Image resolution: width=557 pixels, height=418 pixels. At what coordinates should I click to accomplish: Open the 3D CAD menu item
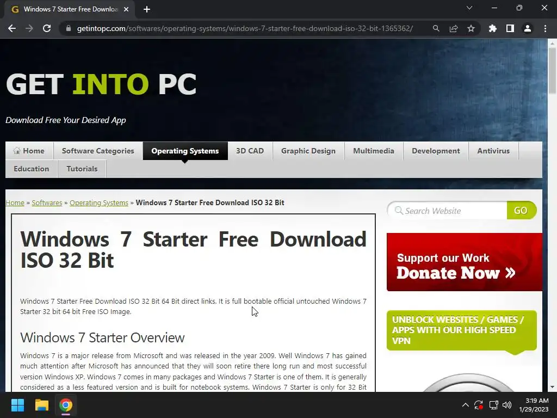[250, 151]
